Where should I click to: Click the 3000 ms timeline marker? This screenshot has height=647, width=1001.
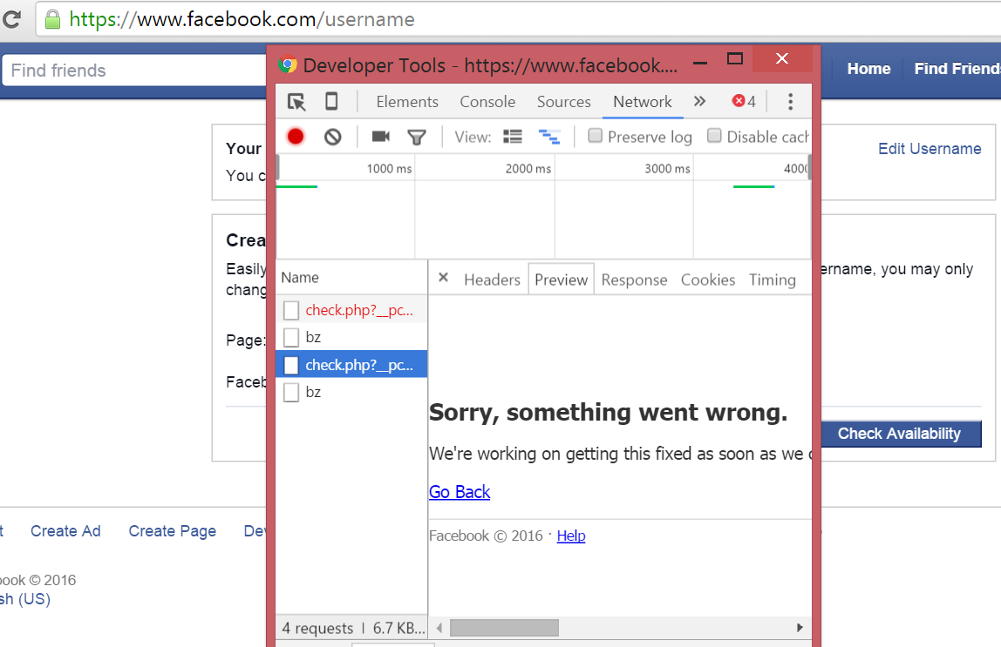667,169
